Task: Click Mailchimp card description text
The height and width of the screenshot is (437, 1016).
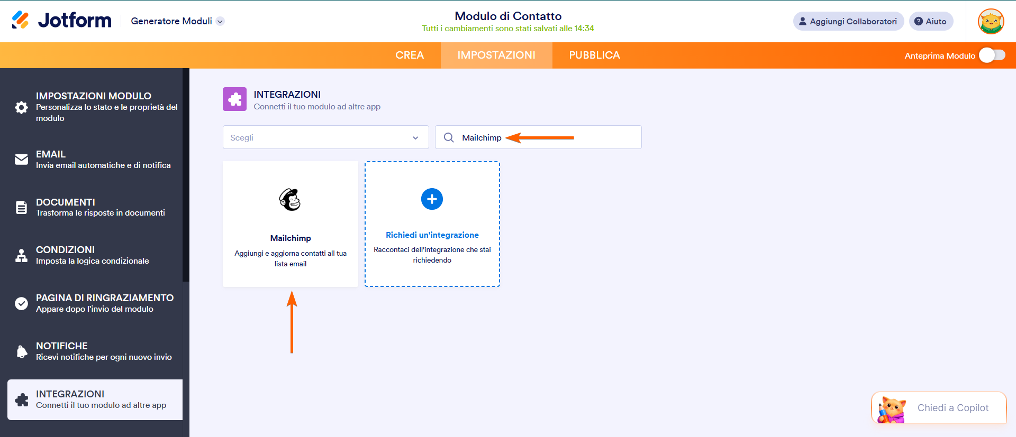Action: click(291, 258)
